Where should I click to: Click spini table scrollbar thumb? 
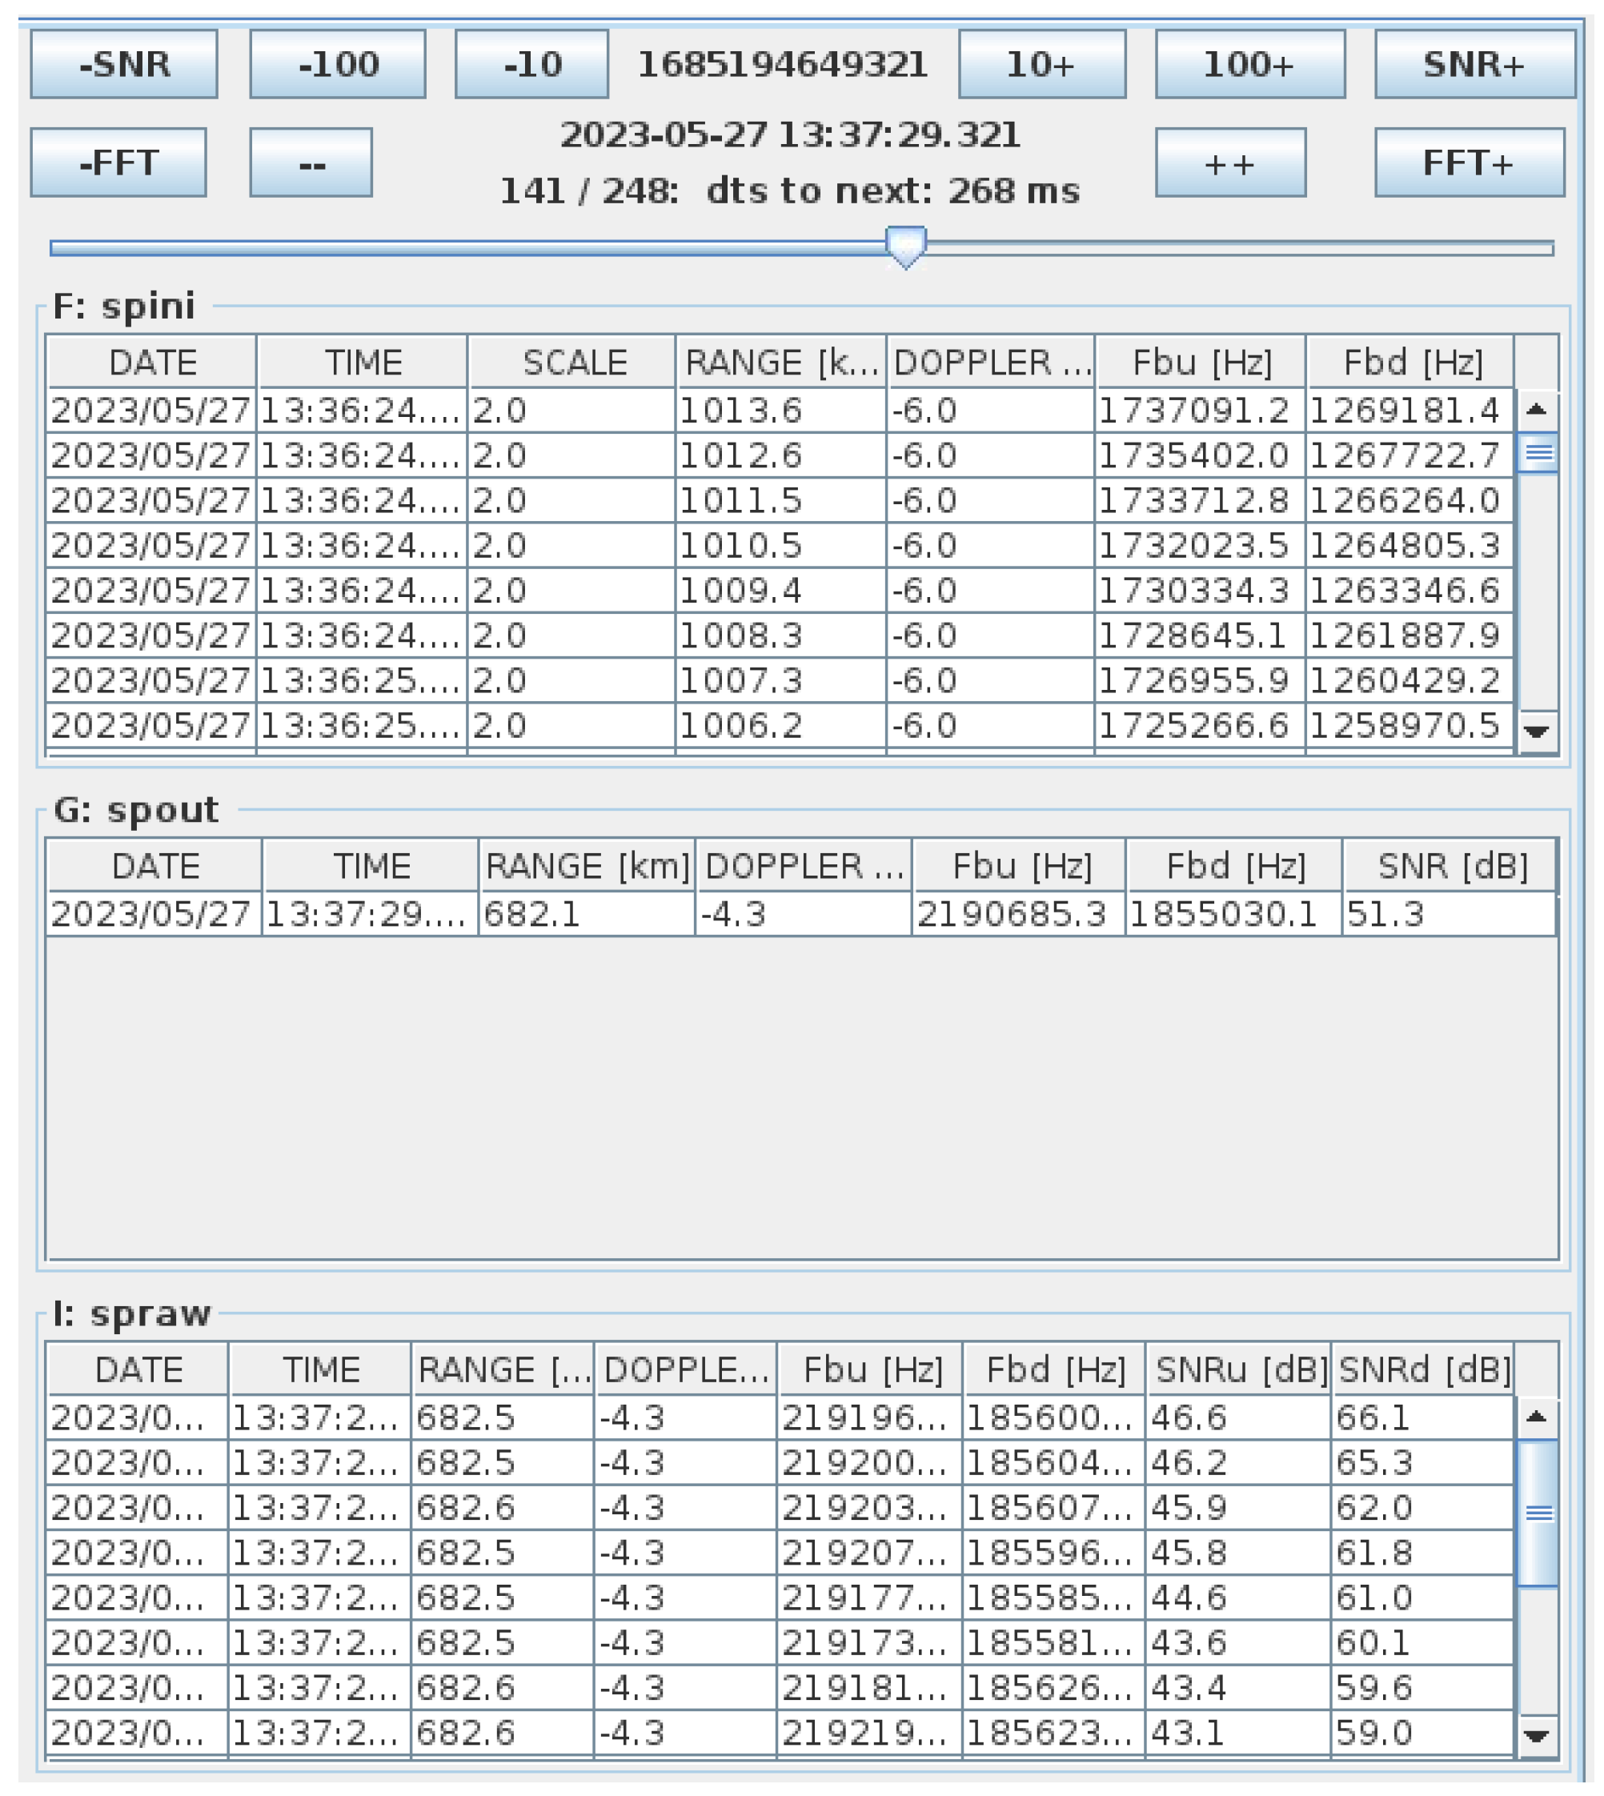point(1538,453)
